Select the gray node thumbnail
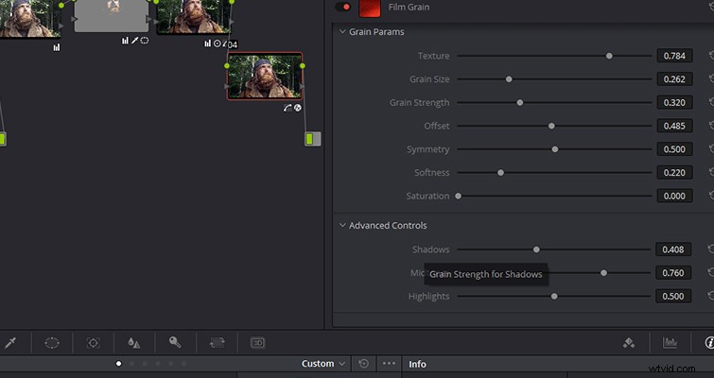The image size is (714, 378). [x=112, y=16]
